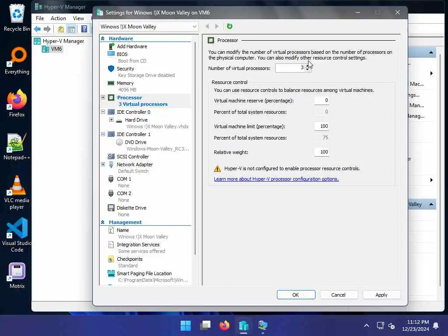Image resolution: width=448 pixels, height=336 pixels.
Task: Open the notification bell in the system tray
Action: point(436,325)
